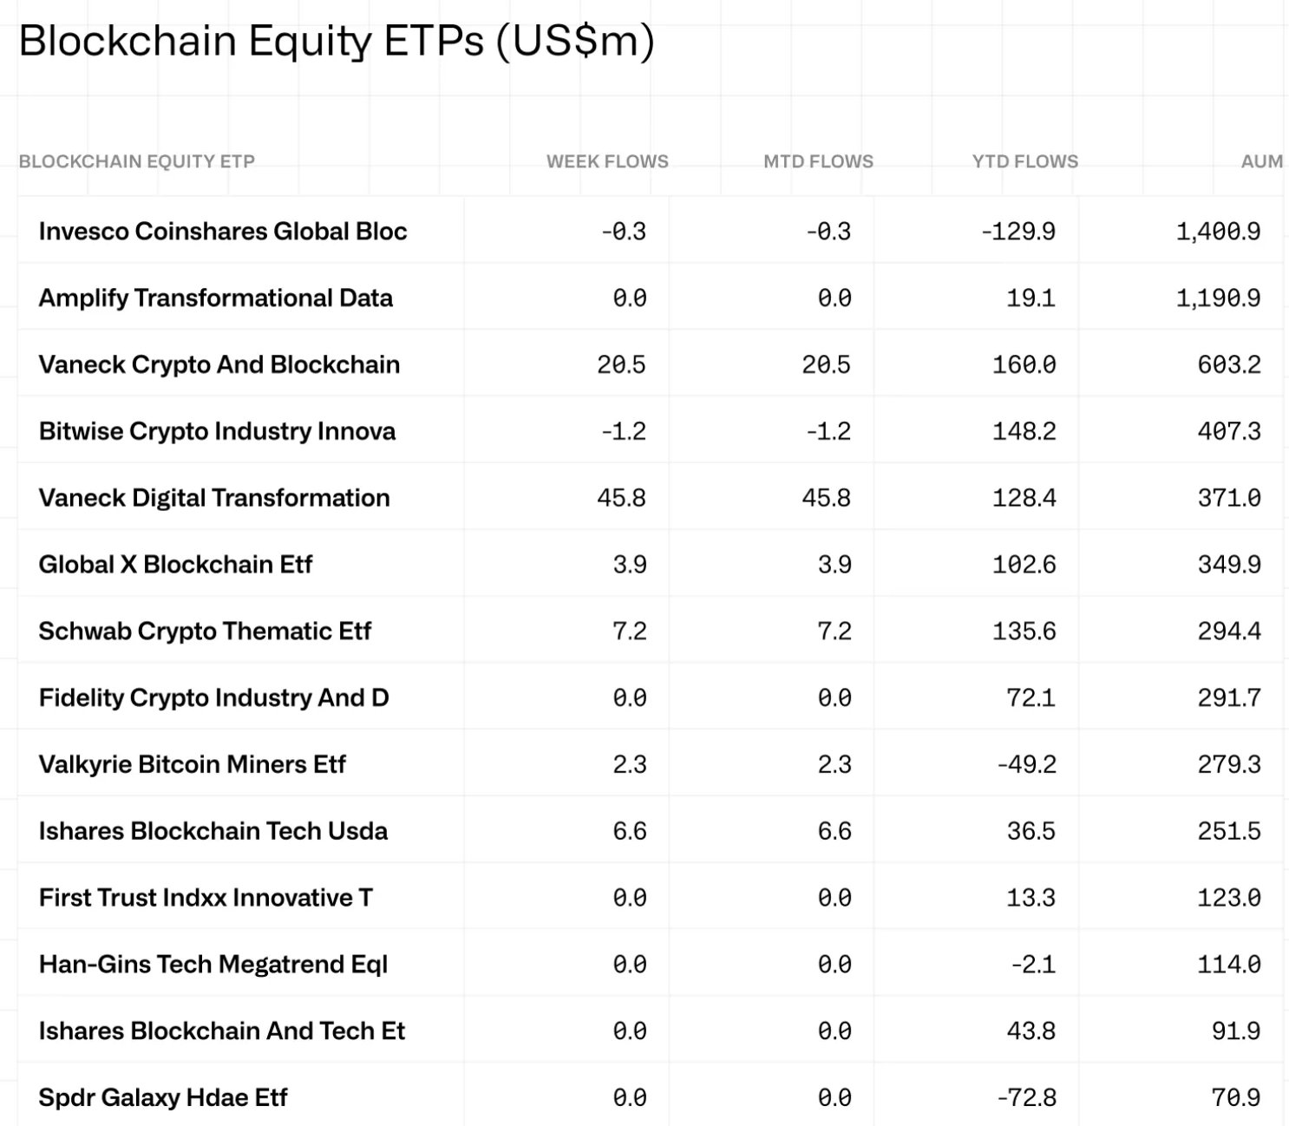
Task: Open Ishares Blockchain Tech Usda entry
Action: [213, 831]
